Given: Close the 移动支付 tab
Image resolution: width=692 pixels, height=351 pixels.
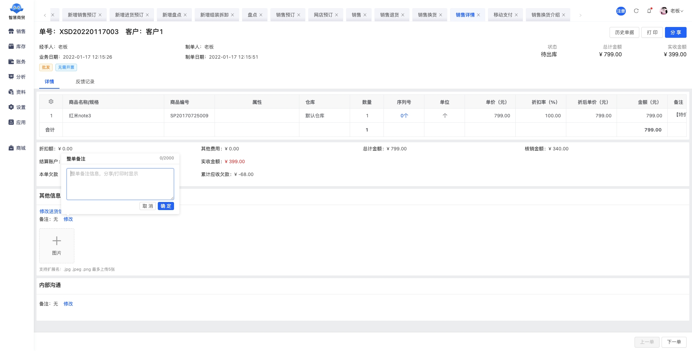Looking at the screenshot, I should 516,15.
